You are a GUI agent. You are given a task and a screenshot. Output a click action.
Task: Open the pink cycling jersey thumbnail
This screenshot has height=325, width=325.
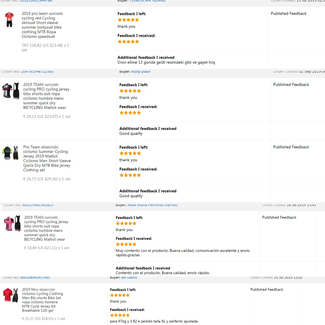[12, 223]
